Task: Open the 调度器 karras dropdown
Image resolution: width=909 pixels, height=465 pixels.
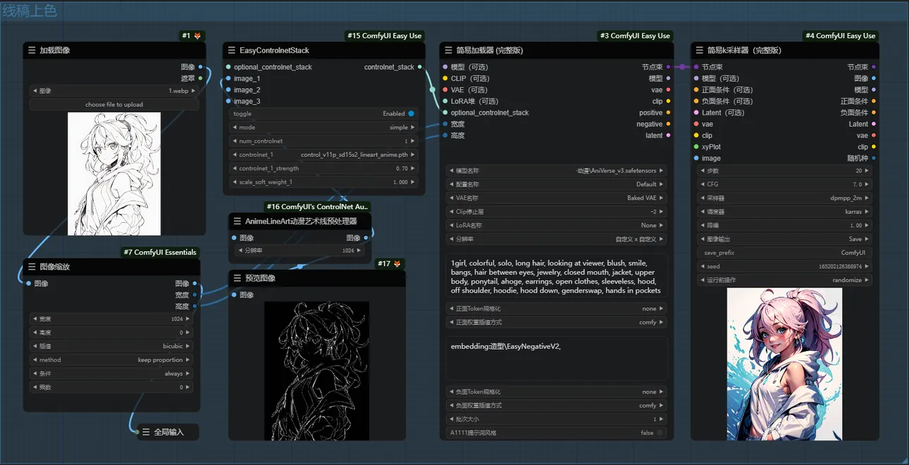Action: [x=784, y=212]
